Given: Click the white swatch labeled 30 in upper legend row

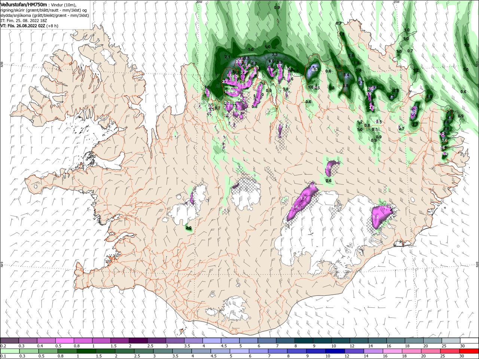Looking at the screenshot, I should [470, 341].
